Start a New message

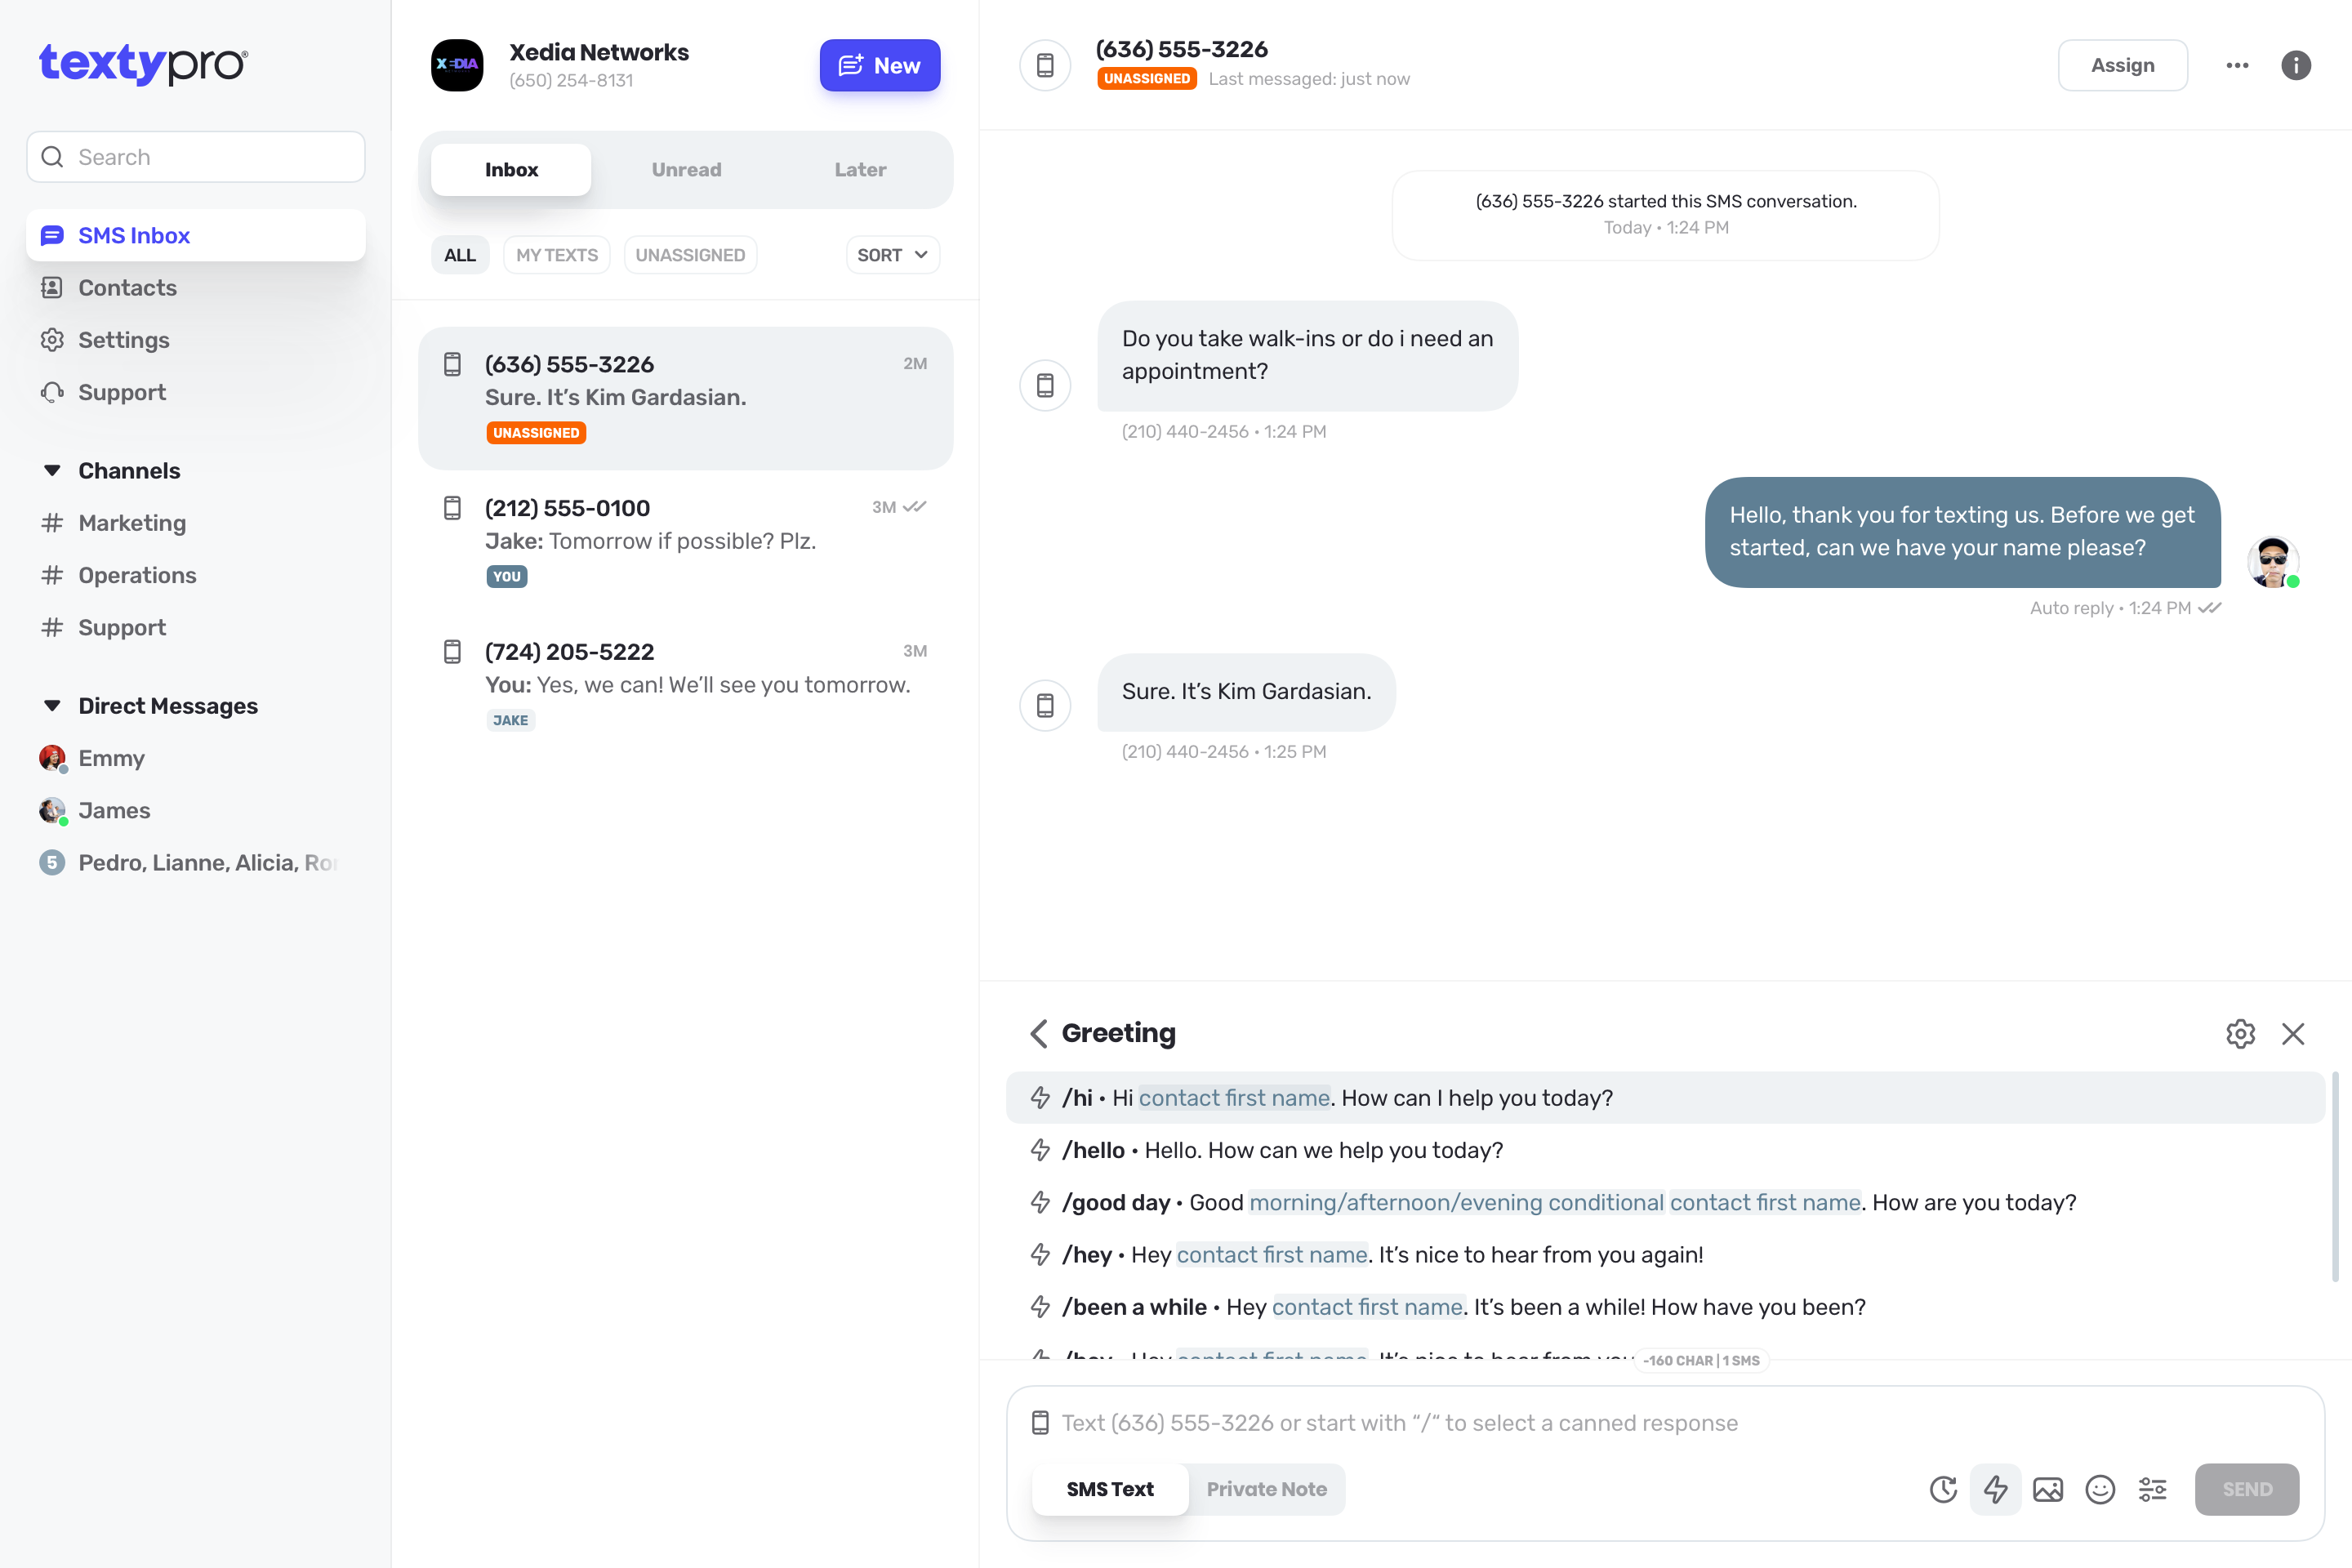879,65
